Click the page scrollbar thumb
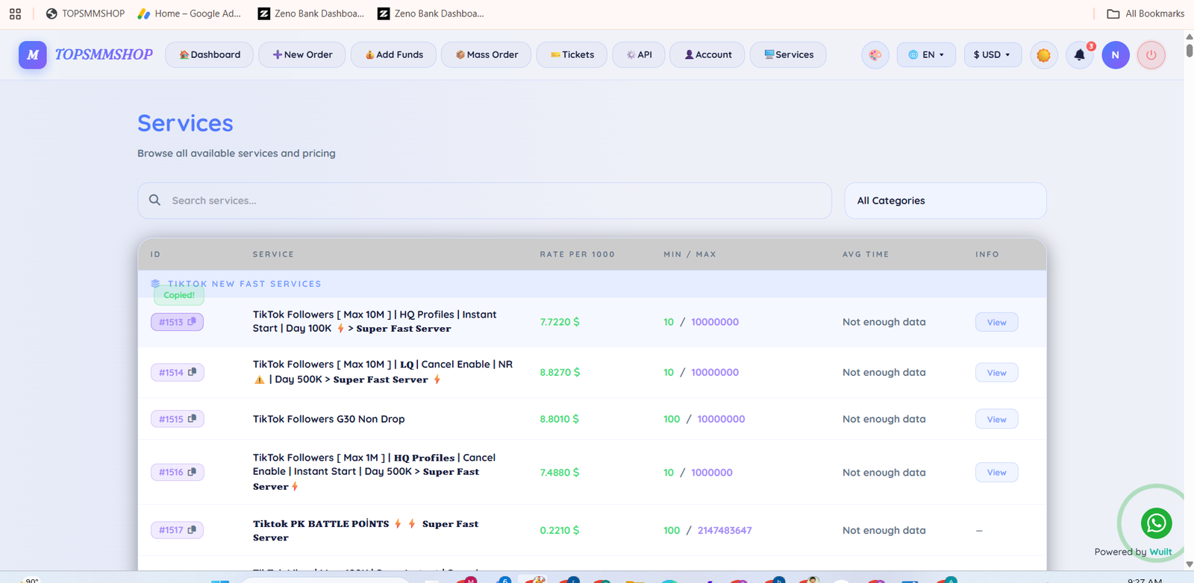Screen dimensions: 1194x583 pyautogui.click(x=1189, y=50)
